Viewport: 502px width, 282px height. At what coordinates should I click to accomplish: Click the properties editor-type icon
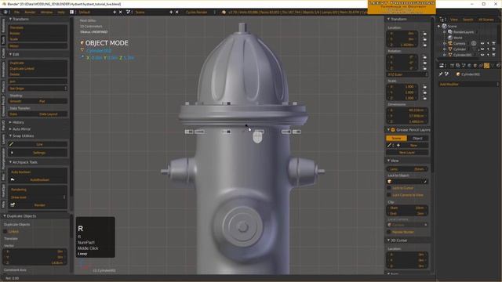click(x=442, y=66)
